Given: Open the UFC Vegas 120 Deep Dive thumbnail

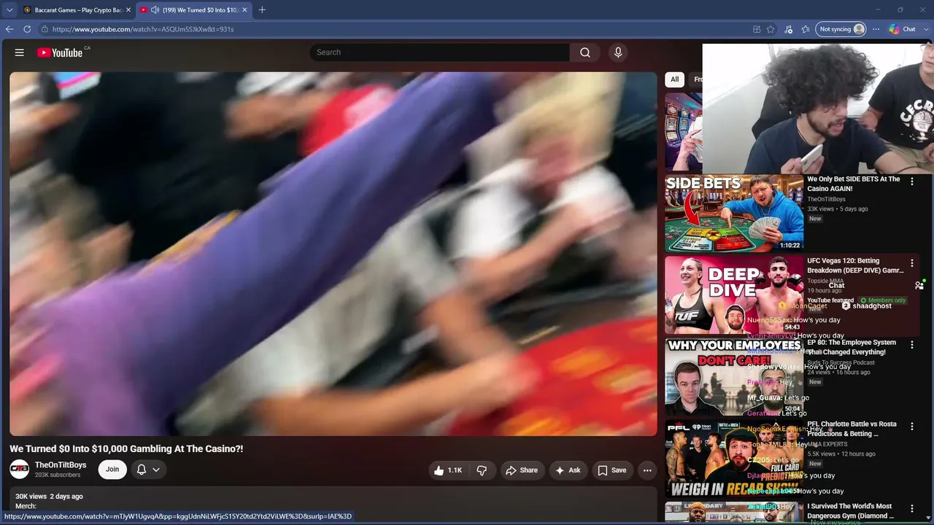Looking at the screenshot, I should pos(734,295).
